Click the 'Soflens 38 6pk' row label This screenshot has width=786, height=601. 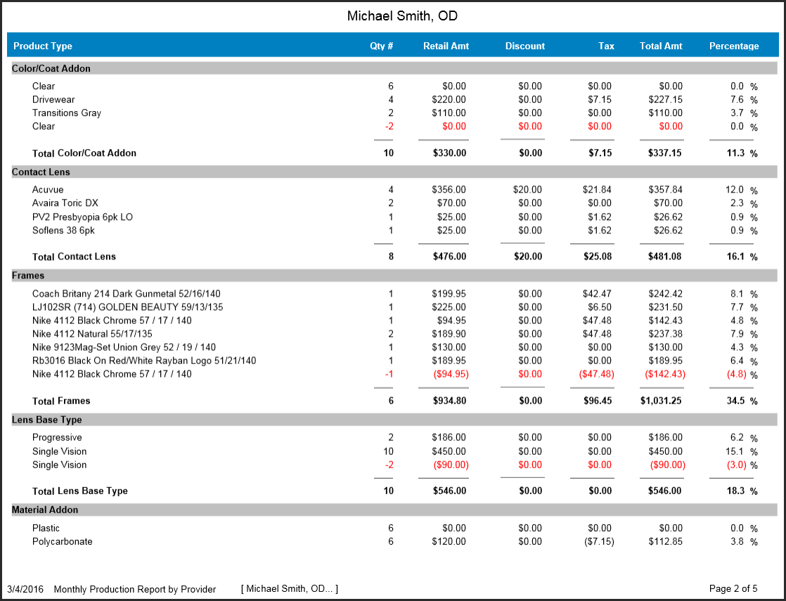coord(63,231)
